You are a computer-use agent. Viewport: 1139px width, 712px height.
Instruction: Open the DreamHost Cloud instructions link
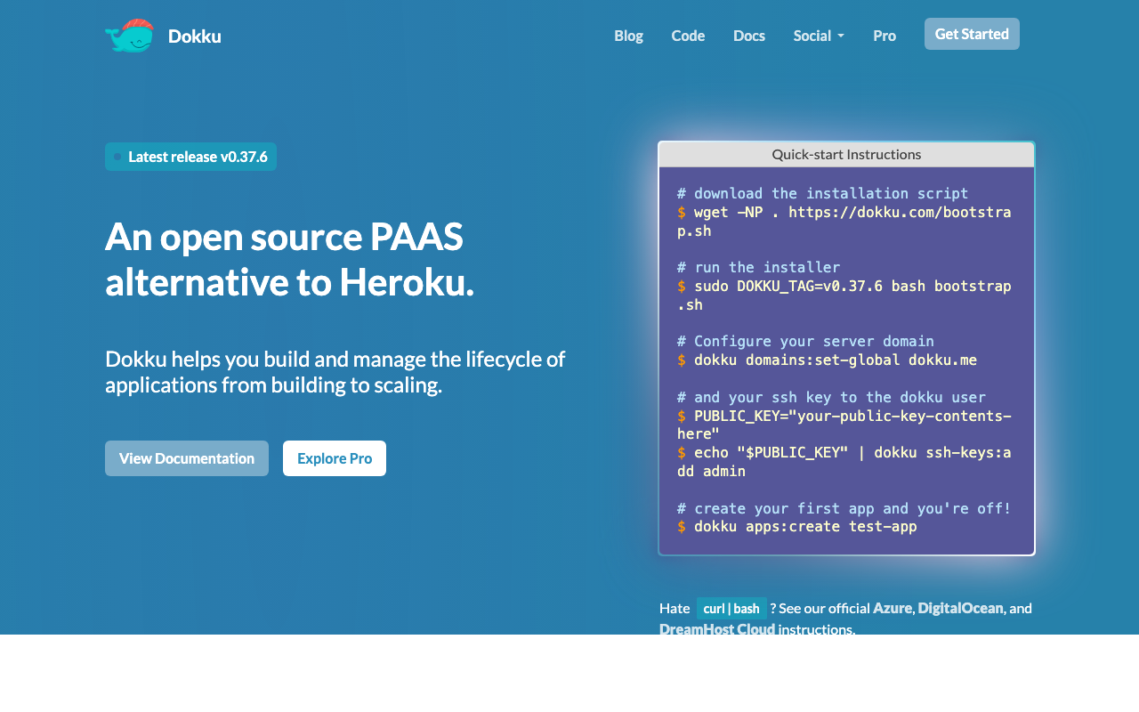tap(717, 629)
